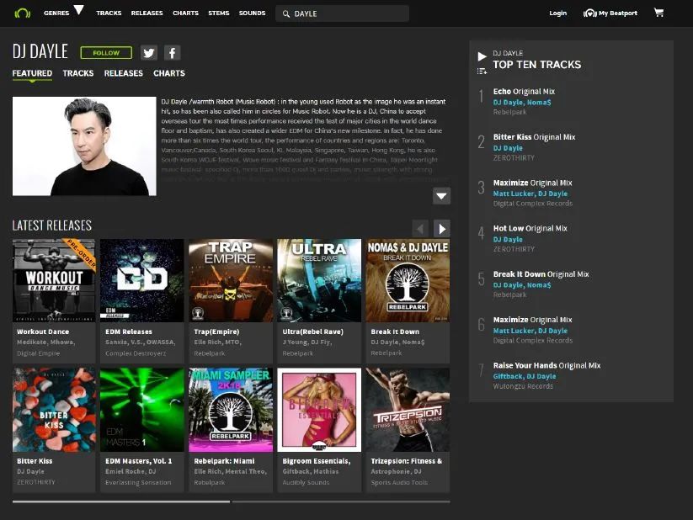Open Digital Complex Records under track 3
693x520 pixels.
tap(532, 204)
